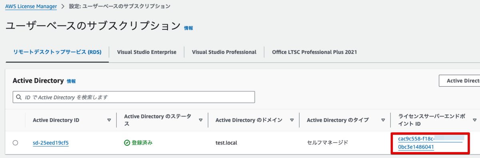The image size is (480, 158).
Task: Open directory link sd-25eed19cf5
Action: click(x=51, y=142)
